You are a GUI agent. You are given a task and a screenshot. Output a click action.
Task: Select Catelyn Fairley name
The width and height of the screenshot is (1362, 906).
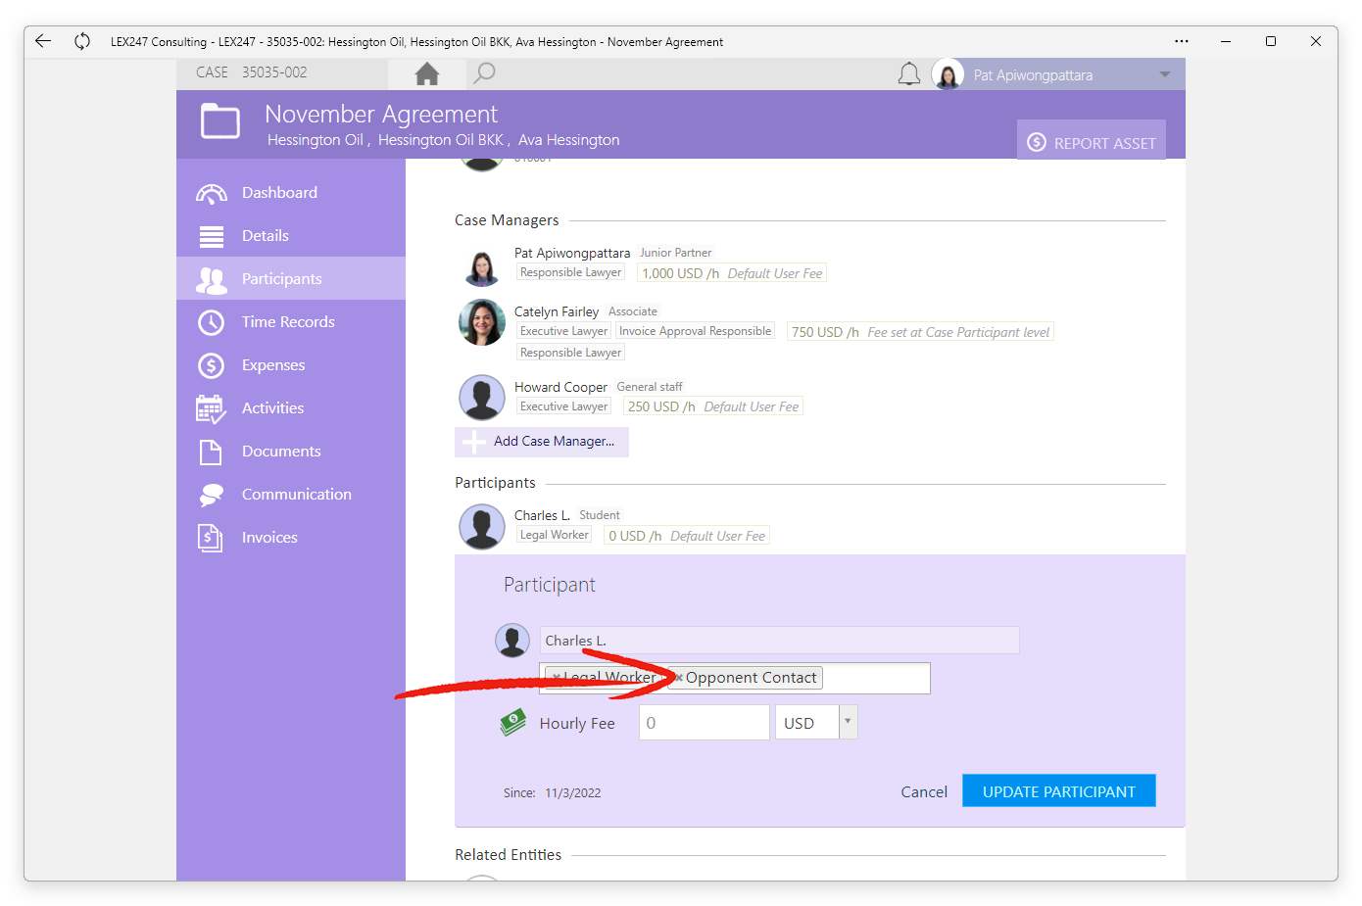coord(557,311)
